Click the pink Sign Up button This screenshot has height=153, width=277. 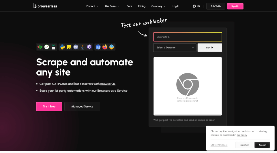pos(235,6)
